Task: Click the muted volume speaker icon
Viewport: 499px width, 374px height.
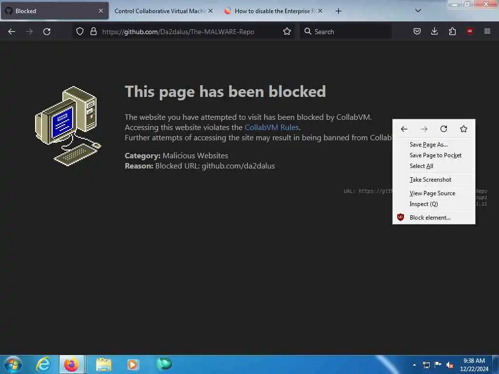Action: [450, 365]
